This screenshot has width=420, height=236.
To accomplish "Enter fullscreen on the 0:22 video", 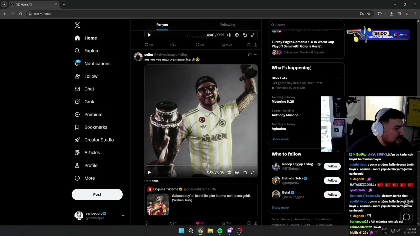I will 253,35.
